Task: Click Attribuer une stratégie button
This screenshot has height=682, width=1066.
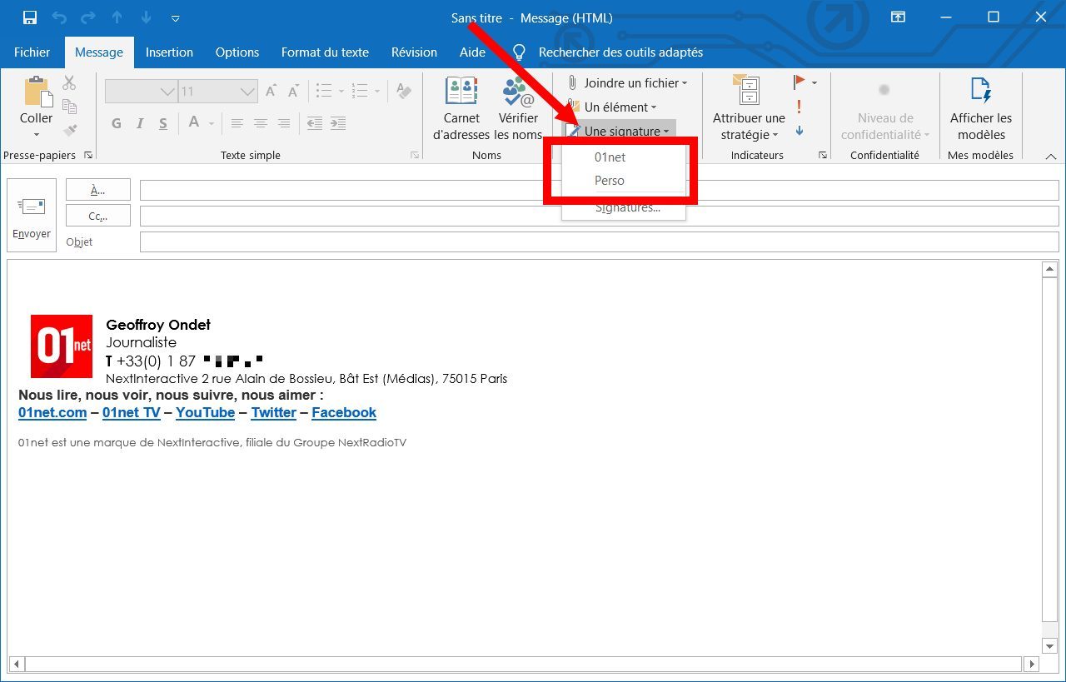Action: pyautogui.click(x=749, y=108)
